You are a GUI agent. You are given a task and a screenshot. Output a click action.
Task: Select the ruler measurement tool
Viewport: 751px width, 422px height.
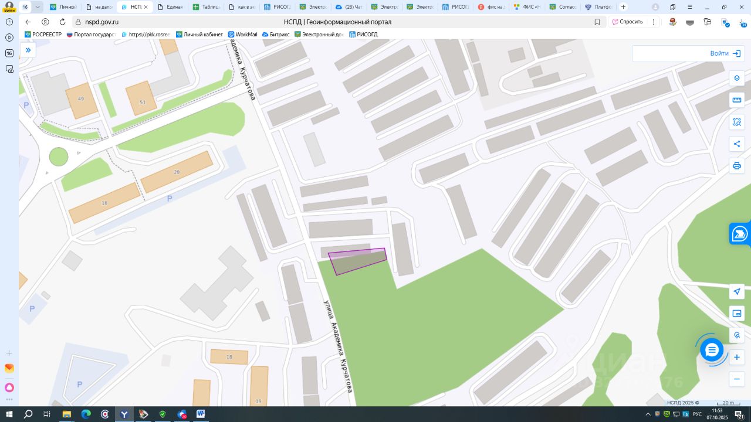(x=737, y=100)
